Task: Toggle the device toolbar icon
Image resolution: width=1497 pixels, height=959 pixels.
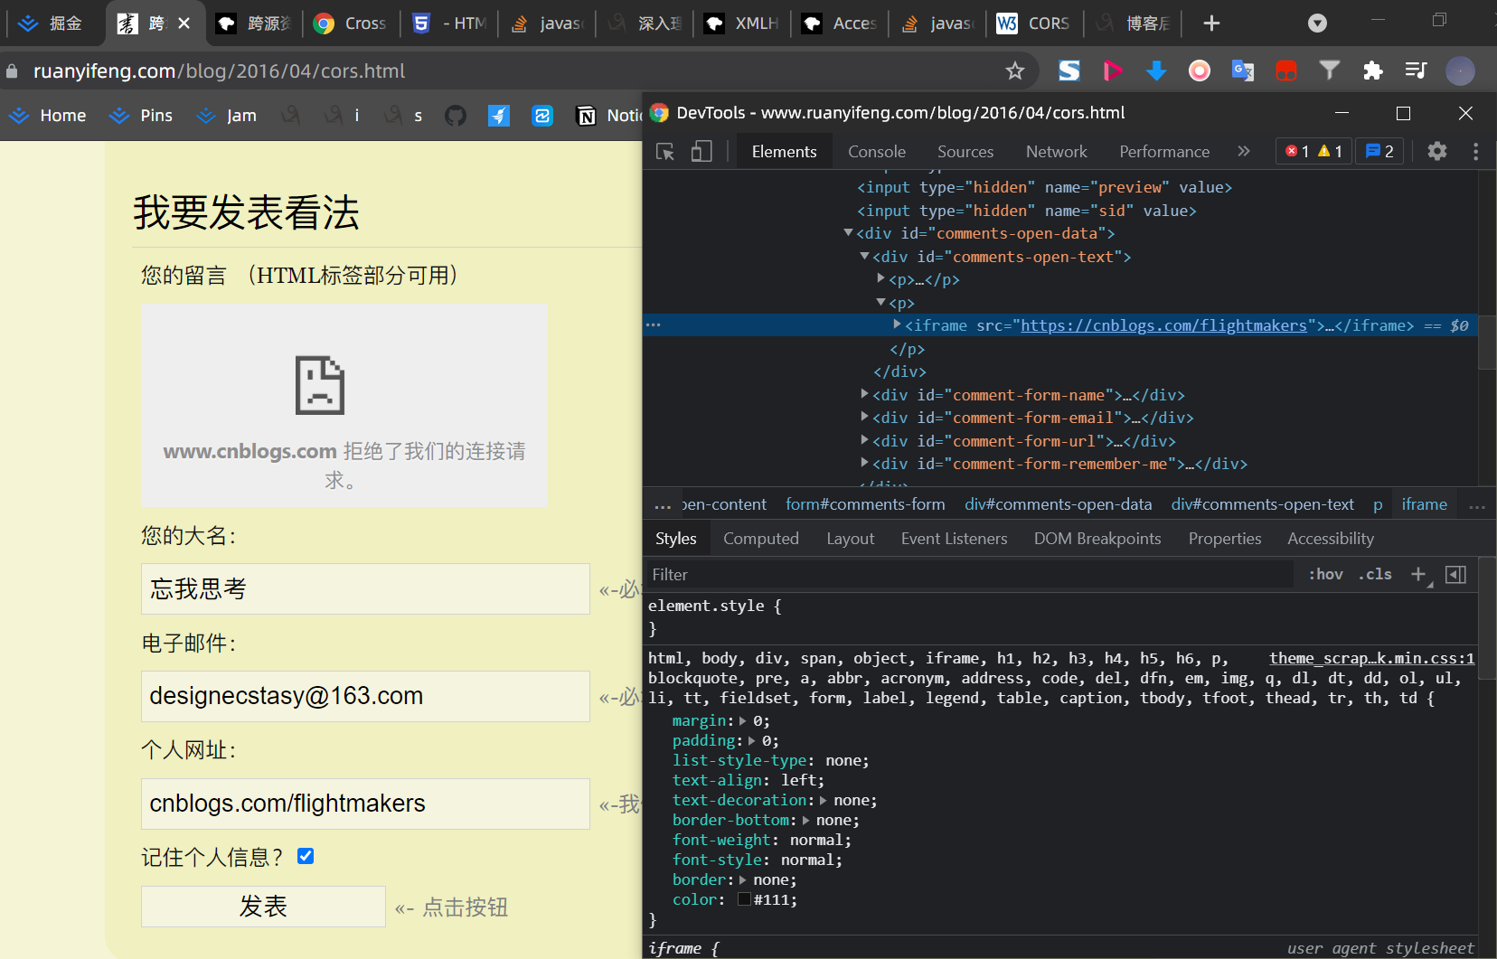Action: pyautogui.click(x=701, y=152)
